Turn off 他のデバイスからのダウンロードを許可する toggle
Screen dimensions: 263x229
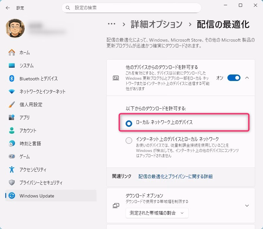234,78
